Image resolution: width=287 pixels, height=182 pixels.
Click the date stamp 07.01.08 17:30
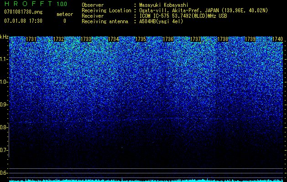(x=23, y=21)
